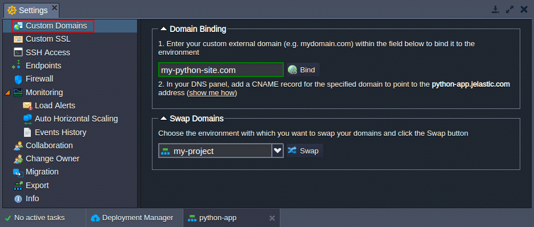Open Migration section
Screen dimensions: 534x227
pyautogui.click(x=42, y=172)
